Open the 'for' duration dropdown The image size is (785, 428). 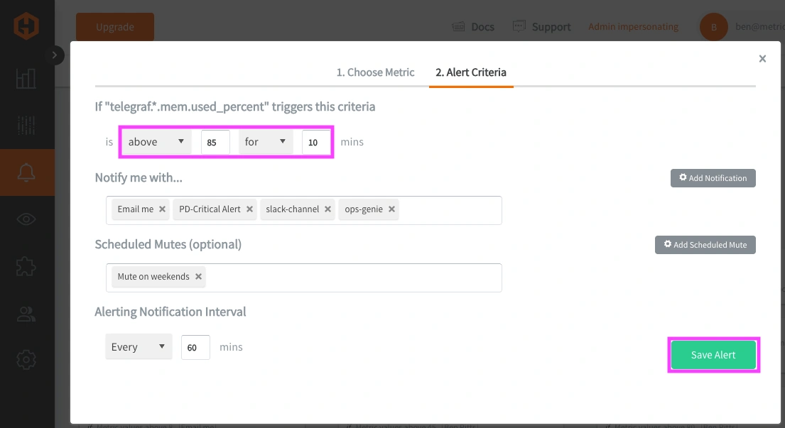(266, 142)
